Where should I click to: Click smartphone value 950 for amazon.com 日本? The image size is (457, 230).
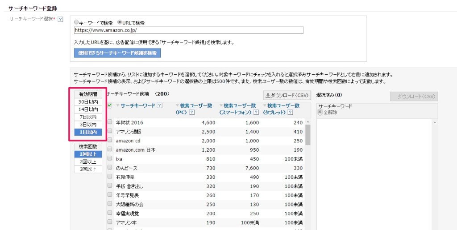coord(254,150)
